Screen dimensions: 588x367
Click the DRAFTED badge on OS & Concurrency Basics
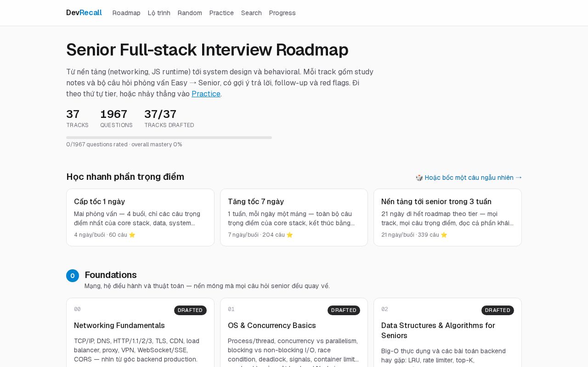coord(344,310)
